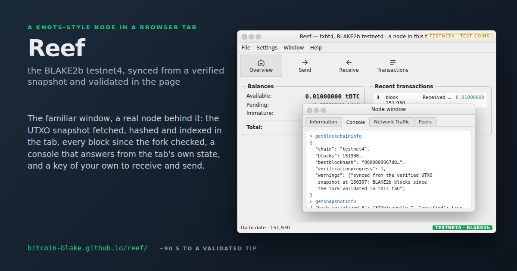Click the 'Total:' balance label
Image resolution: width=517 pixels, height=271 pixels.
point(254,127)
